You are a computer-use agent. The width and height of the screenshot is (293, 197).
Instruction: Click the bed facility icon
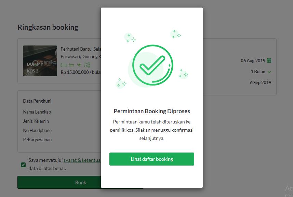(63, 65)
